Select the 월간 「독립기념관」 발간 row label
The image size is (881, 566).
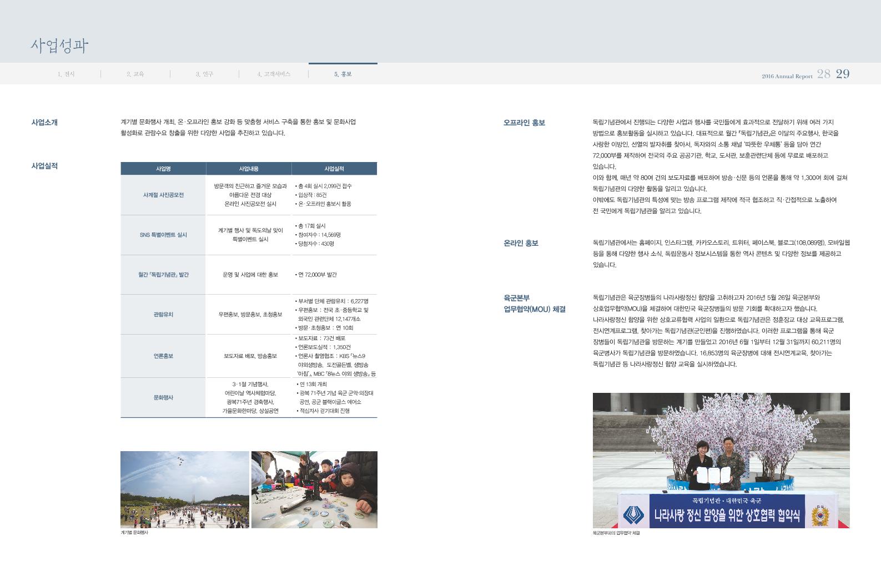[163, 275]
